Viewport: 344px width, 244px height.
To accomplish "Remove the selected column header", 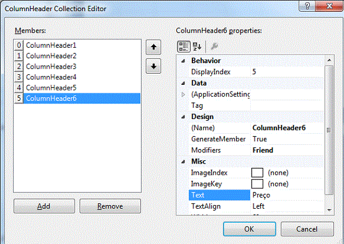I will click(x=110, y=206).
